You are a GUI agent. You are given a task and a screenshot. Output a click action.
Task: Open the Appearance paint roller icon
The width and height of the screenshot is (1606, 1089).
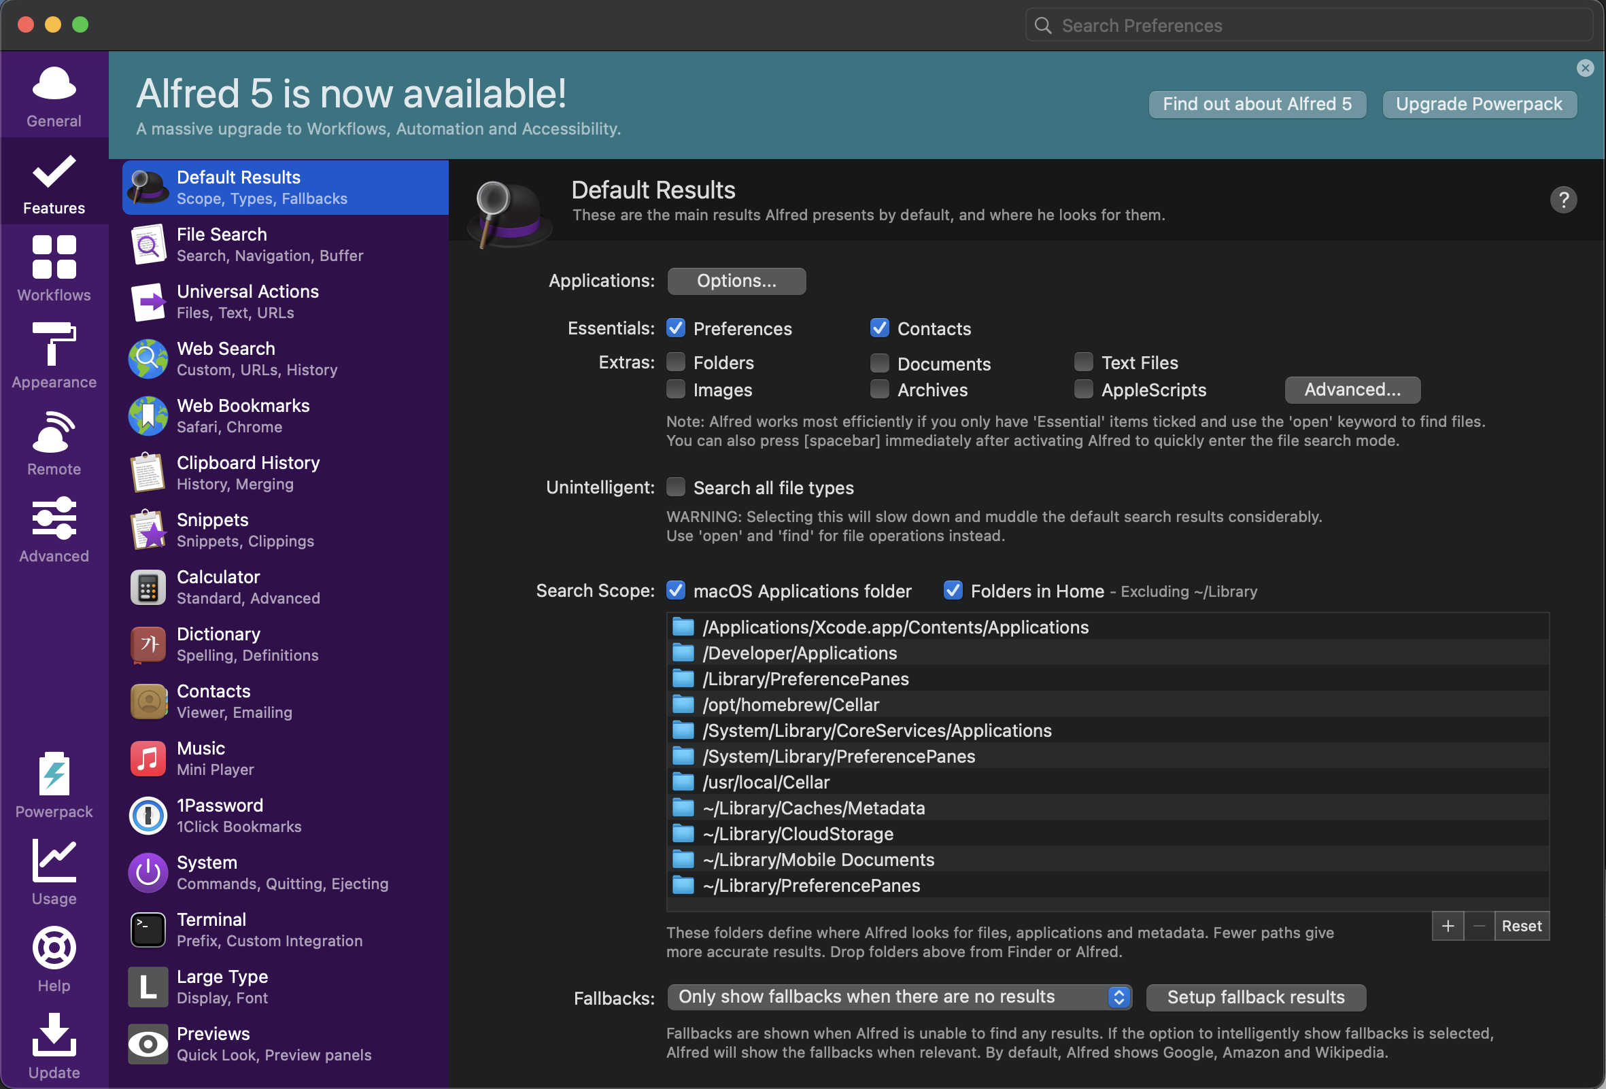pos(54,344)
